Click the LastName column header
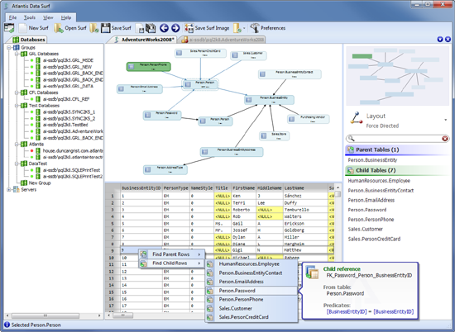Viewport: 455px width, 332px height. [x=305, y=188]
